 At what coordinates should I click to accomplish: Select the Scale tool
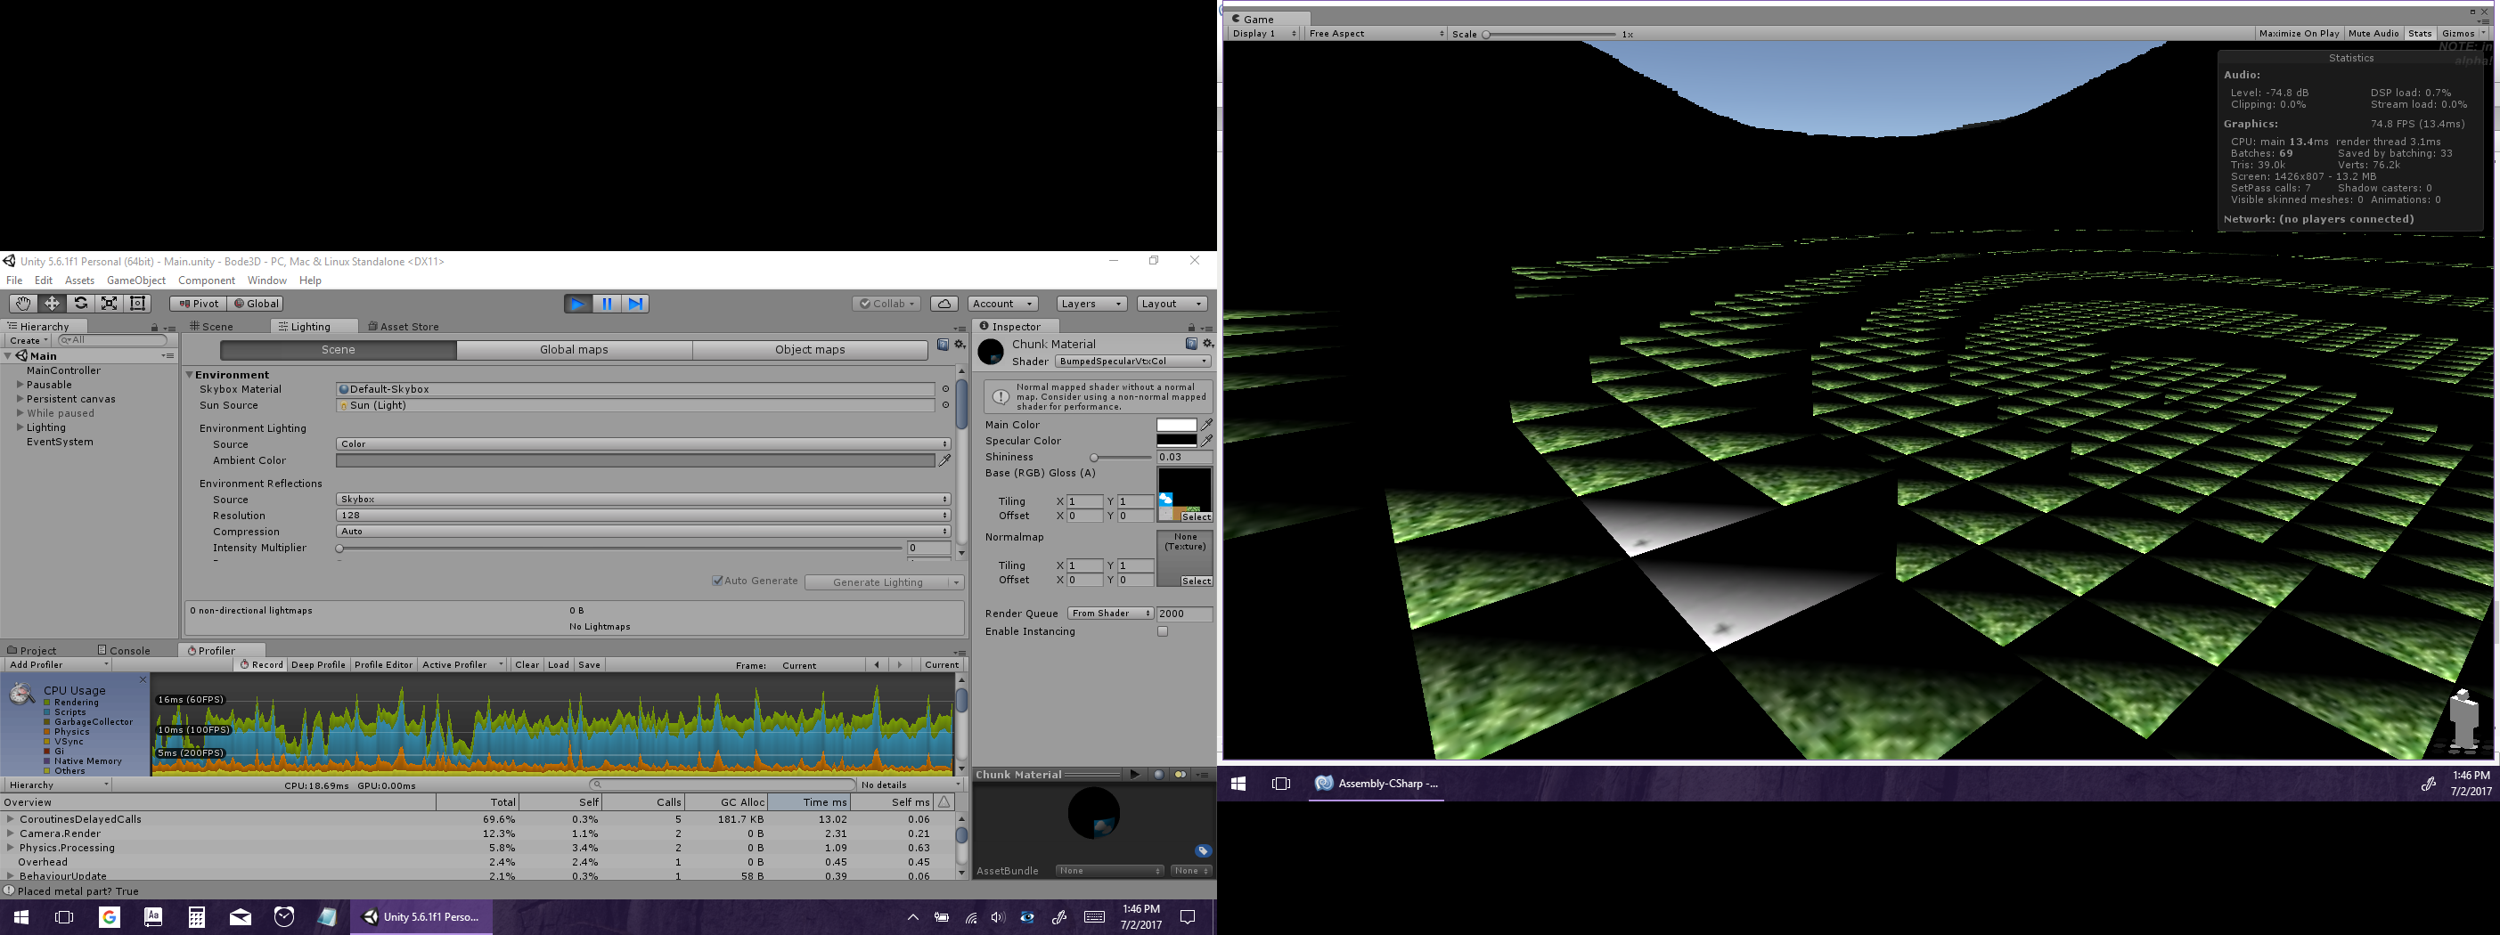(x=110, y=304)
